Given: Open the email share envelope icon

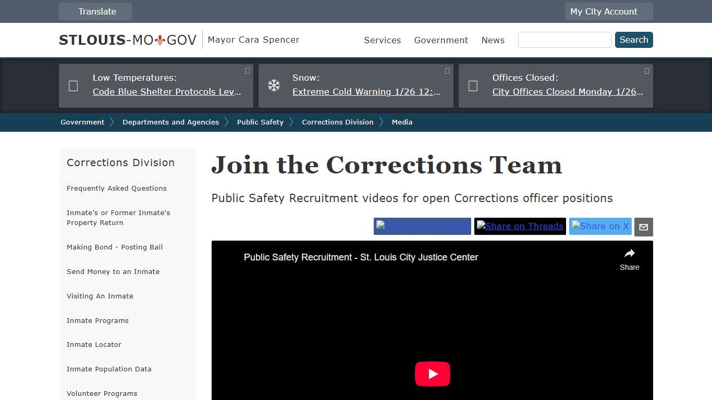Looking at the screenshot, I should tap(643, 227).
